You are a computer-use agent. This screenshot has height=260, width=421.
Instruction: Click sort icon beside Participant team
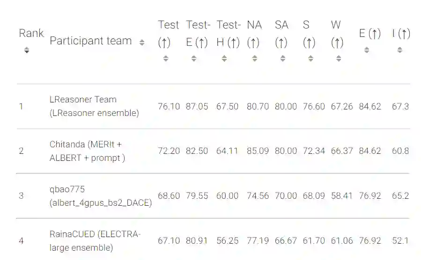click(x=142, y=43)
